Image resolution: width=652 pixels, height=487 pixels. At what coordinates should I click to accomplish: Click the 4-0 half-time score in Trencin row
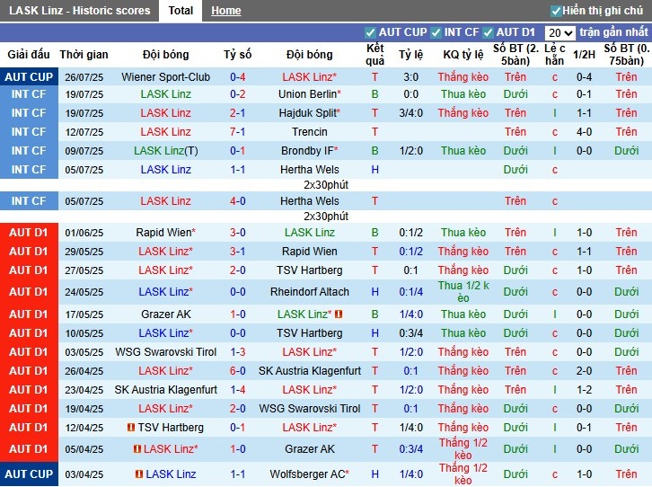[584, 132]
